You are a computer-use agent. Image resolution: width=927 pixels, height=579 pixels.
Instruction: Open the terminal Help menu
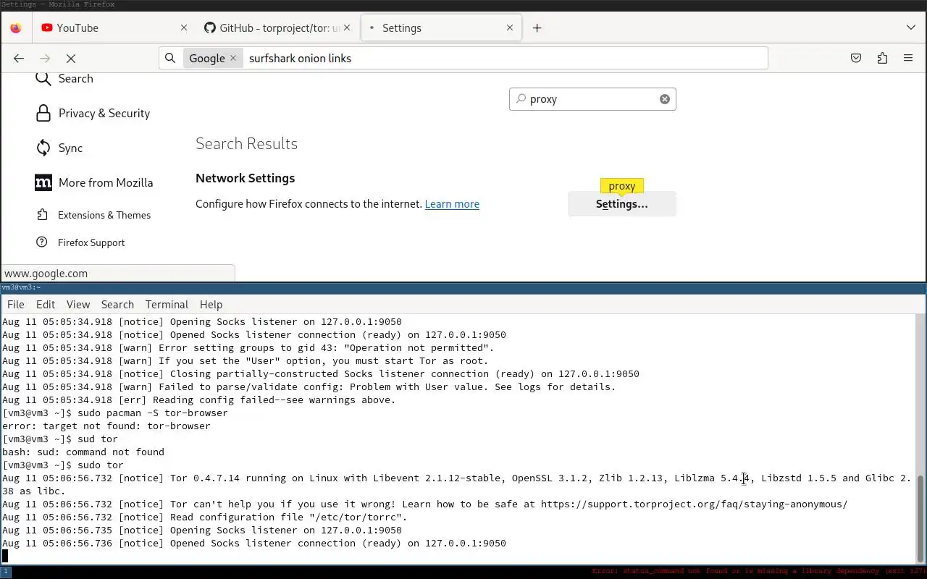(211, 305)
